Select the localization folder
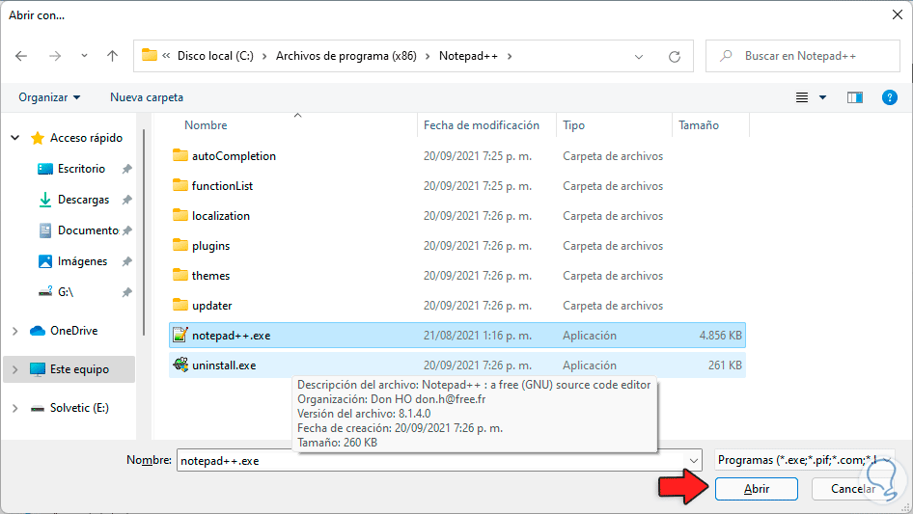Screen dimensions: 913x514 [221, 216]
